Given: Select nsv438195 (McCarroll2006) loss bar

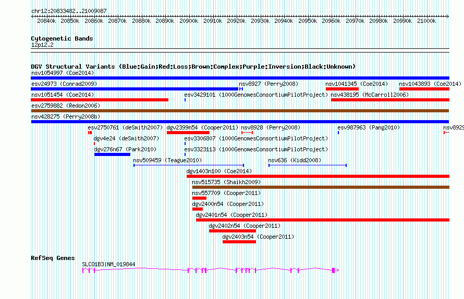Looking at the screenshot, I should (390, 100).
